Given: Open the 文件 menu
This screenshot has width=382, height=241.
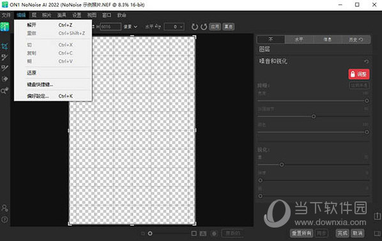Looking at the screenshot, I should point(6,15).
